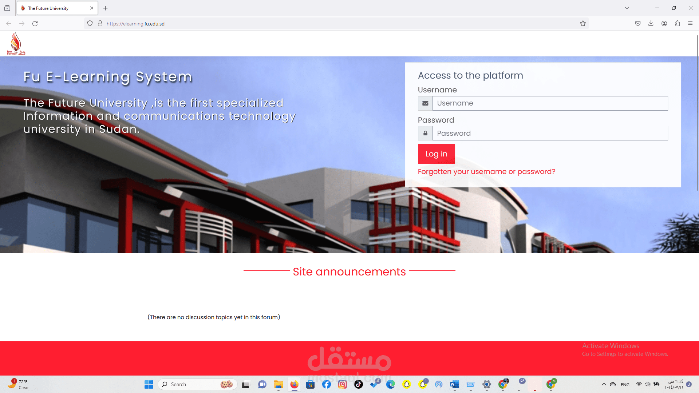The width and height of the screenshot is (699, 393).
Task: Bookmark this page with the star icon
Action: [x=583, y=23]
